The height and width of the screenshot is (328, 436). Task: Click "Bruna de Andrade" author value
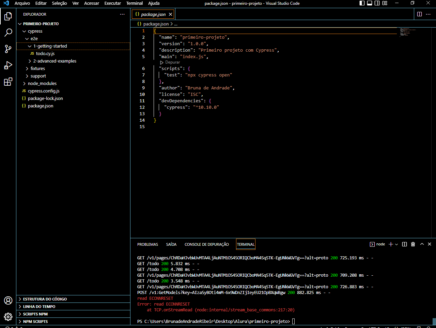(x=209, y=88)
